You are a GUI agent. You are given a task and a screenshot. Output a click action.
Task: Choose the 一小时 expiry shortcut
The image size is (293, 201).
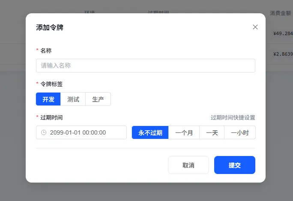tap(240, 132)
